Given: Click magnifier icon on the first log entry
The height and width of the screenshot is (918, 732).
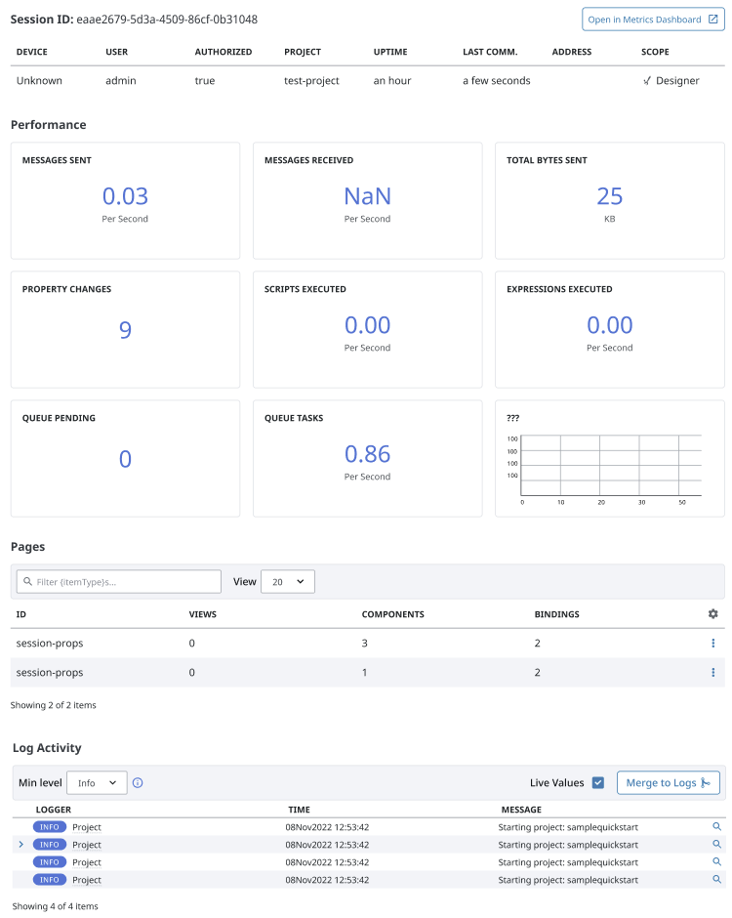Looking at the screenshot, I should [x=716, y=826].
